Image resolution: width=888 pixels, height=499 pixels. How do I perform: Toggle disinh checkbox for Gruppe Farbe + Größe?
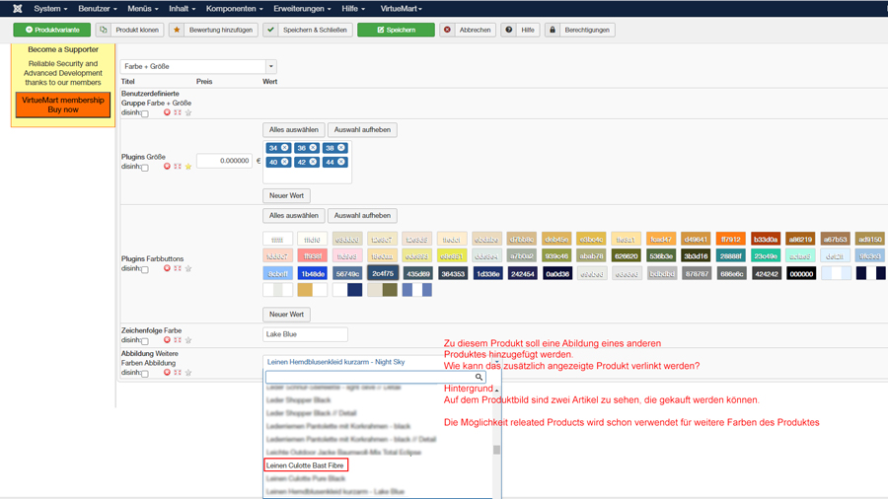[x=145, y=113]
